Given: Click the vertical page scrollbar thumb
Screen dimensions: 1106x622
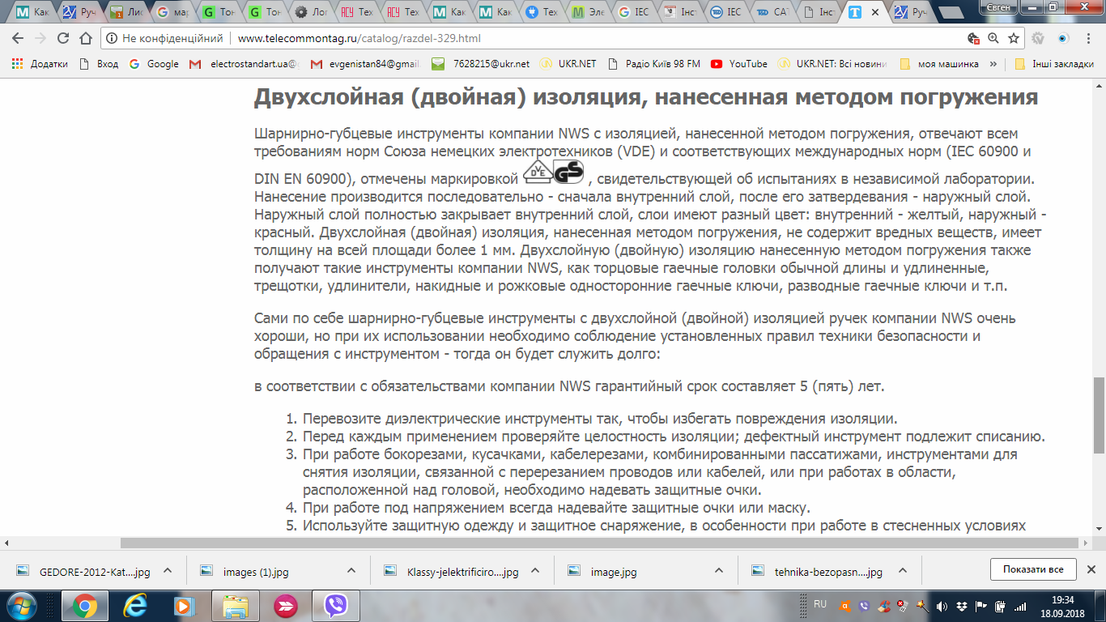Looking at the screenshot, I should point(1099,415).
